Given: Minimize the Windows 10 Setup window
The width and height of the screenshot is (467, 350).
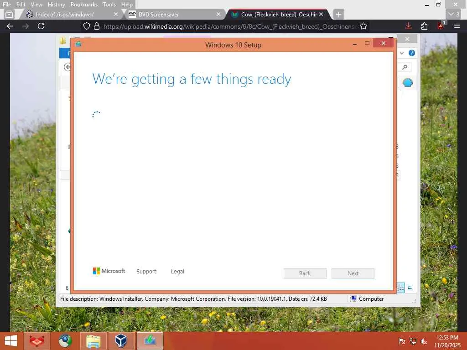Looking at the screenshot, I should [x=355, y=44].
